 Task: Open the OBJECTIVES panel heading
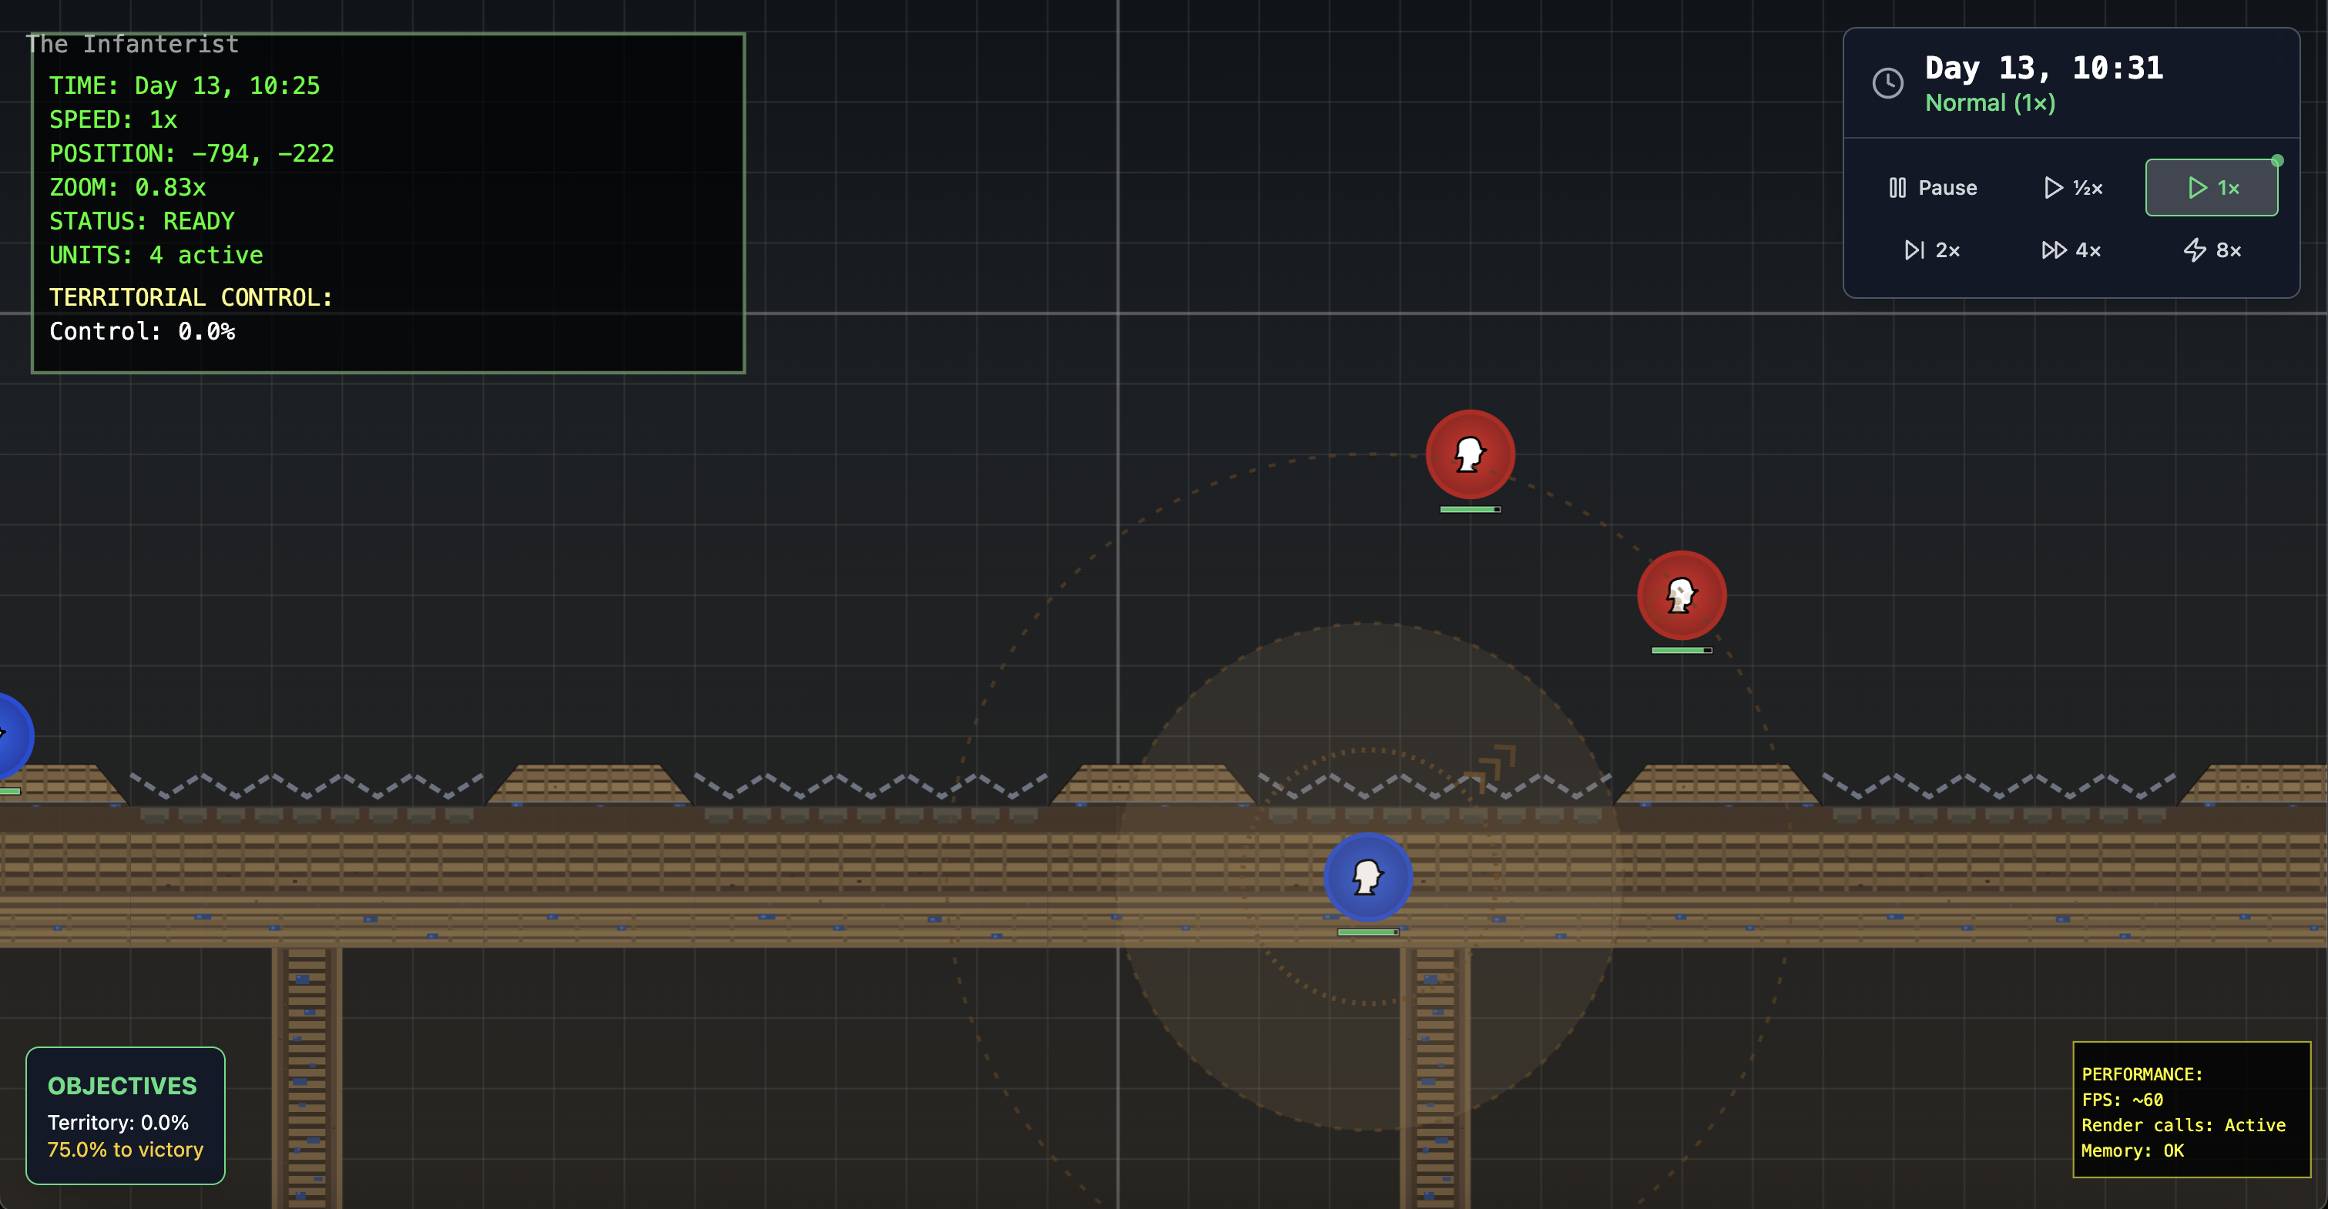(122, 1086)
